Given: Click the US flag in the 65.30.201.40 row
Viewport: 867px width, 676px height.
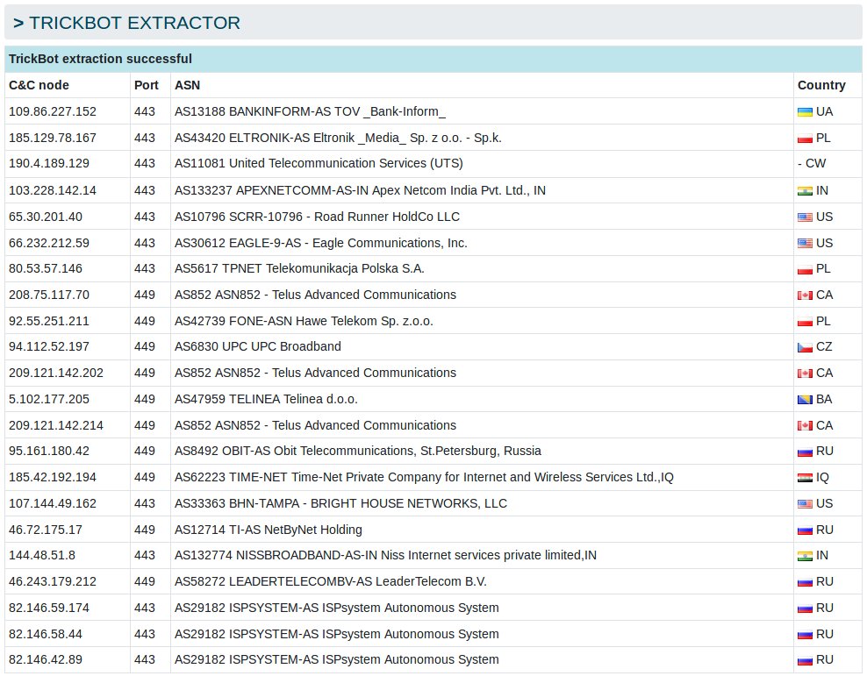Looking at the screenshot, I should pos(805,217).
